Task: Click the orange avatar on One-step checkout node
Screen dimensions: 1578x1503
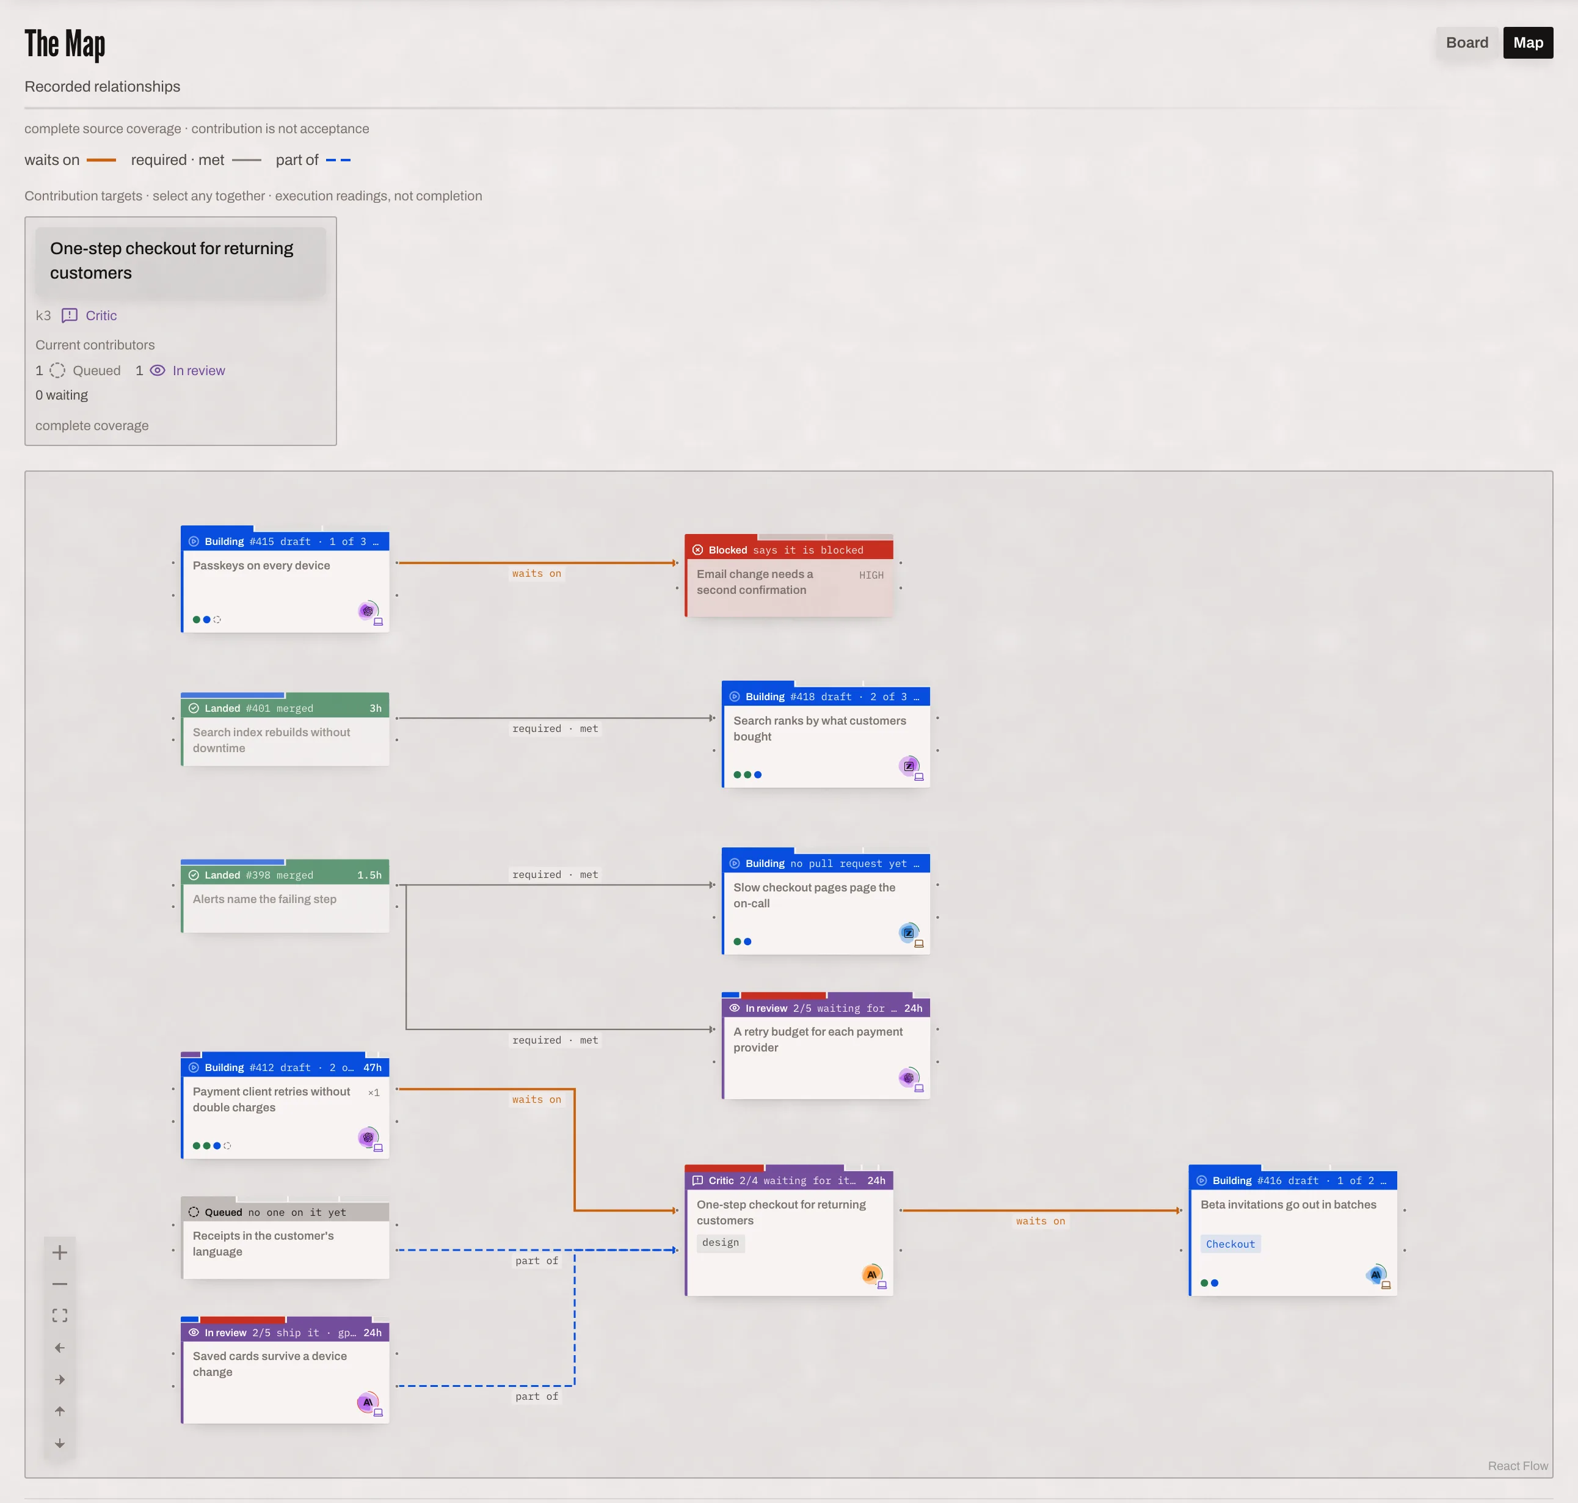Action: click(872, 1274)
